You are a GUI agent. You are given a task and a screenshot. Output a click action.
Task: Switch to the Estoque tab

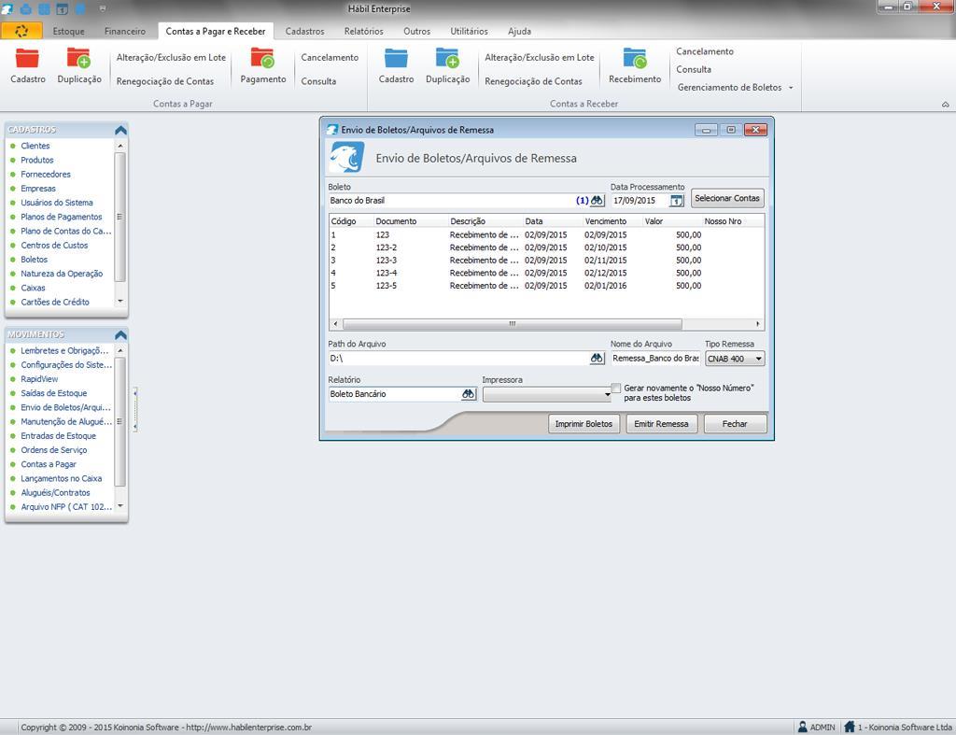click(x=68, y=31)
